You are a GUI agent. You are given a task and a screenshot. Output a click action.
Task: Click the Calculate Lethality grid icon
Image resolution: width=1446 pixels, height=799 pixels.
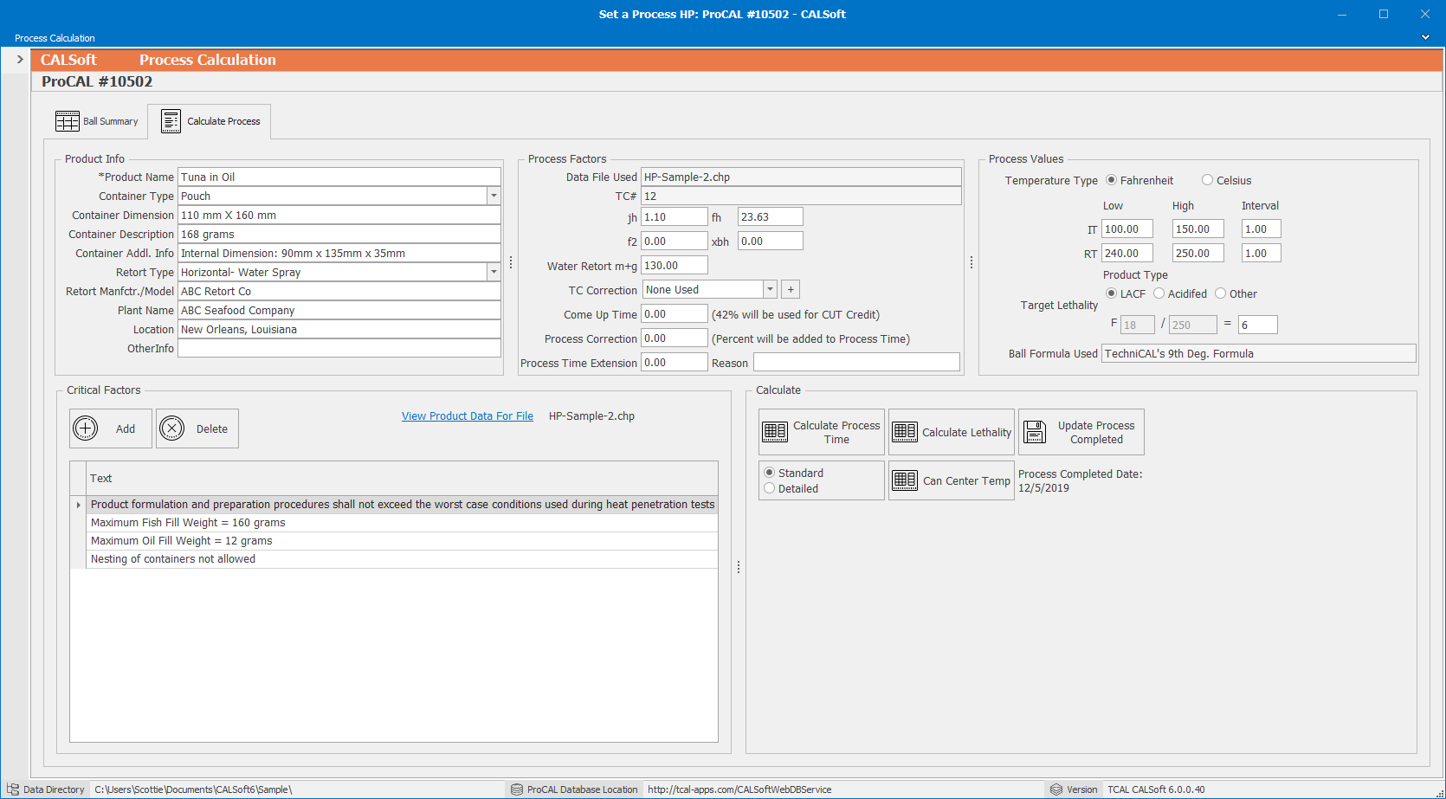click(x=905, y=432)
